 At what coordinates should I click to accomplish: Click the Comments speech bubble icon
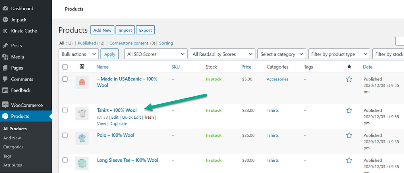point(5,79)
